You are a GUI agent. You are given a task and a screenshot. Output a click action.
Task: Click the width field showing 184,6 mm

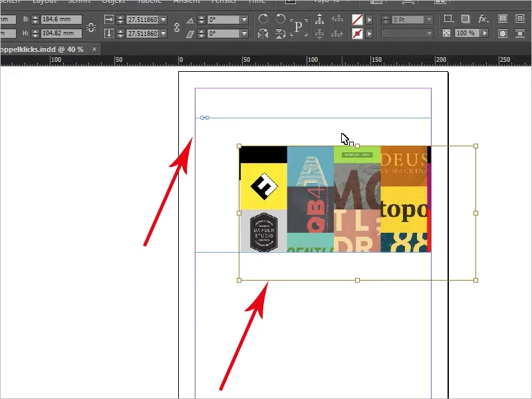[x=61, y=19]
